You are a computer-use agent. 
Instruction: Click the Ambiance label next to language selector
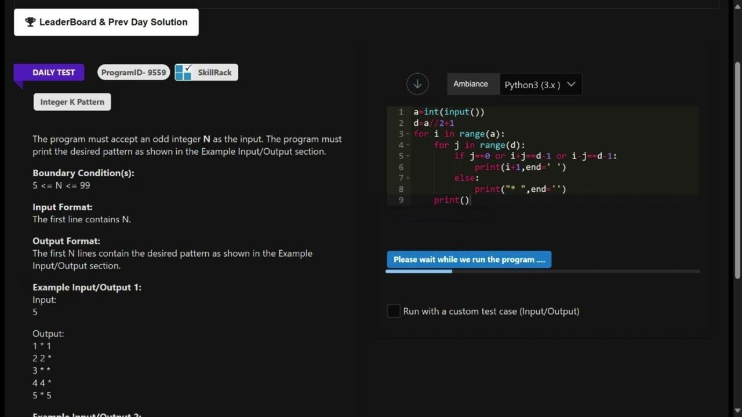point(471,84)
